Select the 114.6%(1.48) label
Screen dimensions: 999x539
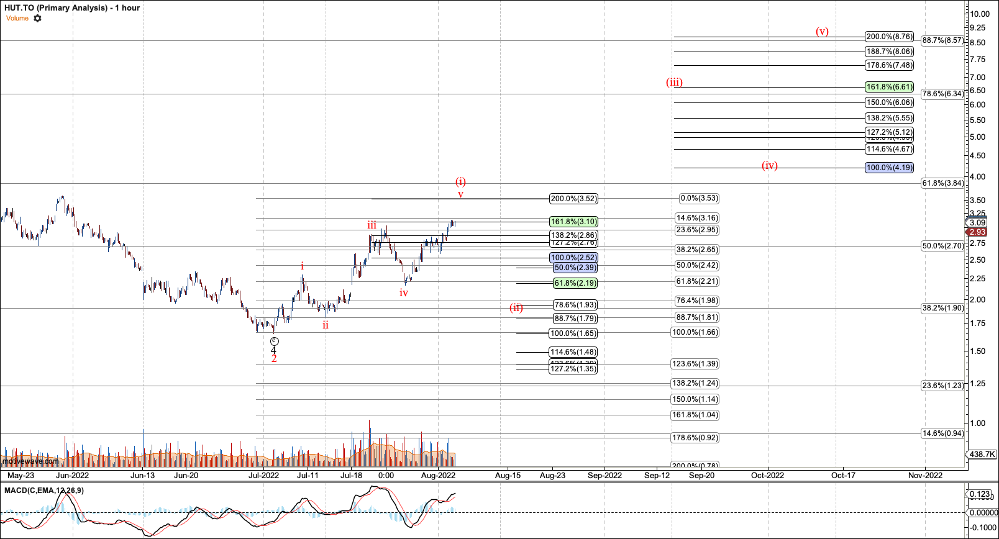coord(573,352)
